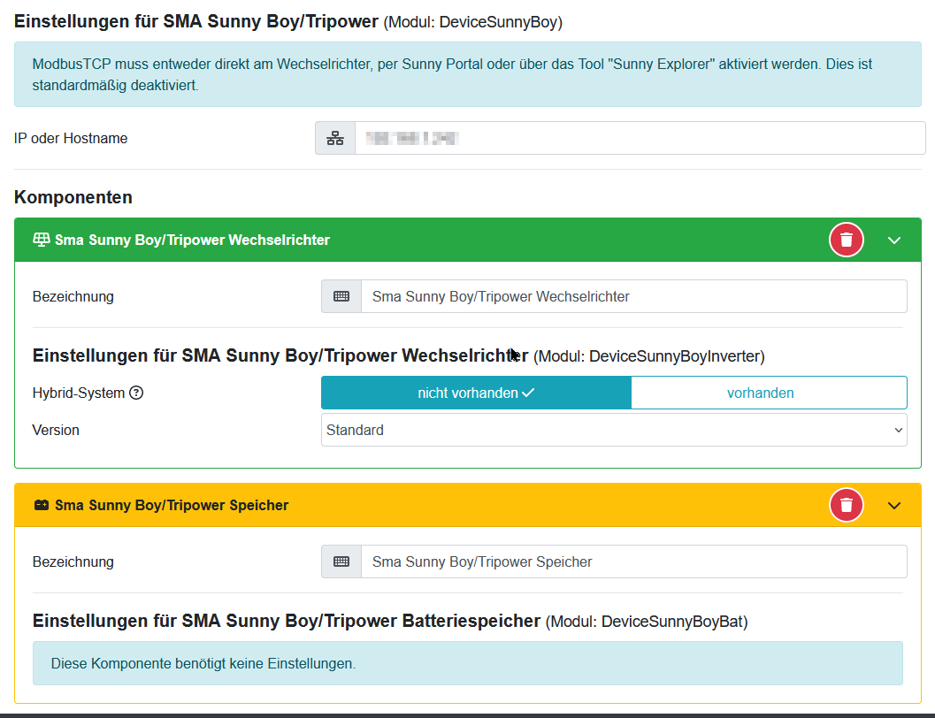Click the solar panel icon in green header
Screen dimensions: 935x718
[42, 240]
